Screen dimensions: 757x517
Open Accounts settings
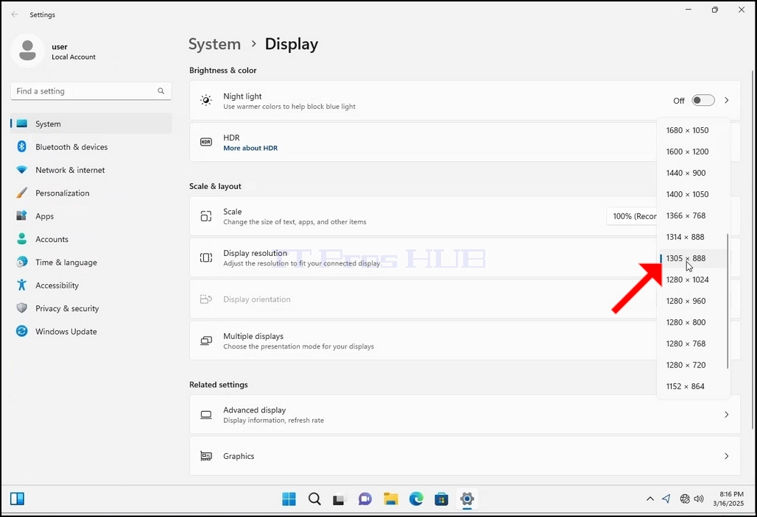click(91, 239)
